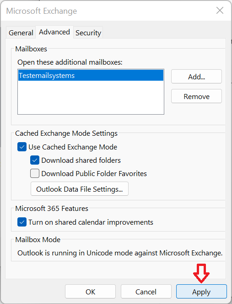Viewport: 232px width, 304px height.
Task: Select Testemailsystems in the mailbox list
Action: tap(91, 75)
